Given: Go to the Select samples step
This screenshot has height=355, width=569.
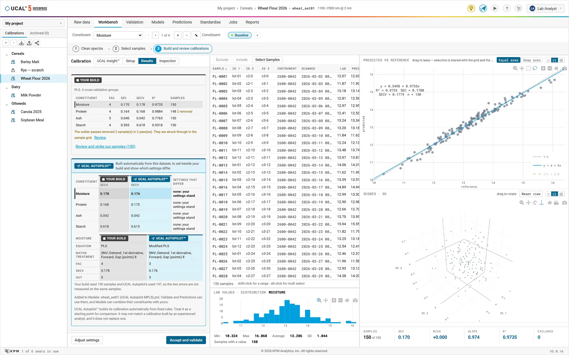Looking at the screenshot, I should click(x=129, y=49).
